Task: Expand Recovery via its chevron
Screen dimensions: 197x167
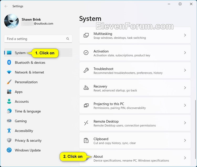Action: (185, 88)
